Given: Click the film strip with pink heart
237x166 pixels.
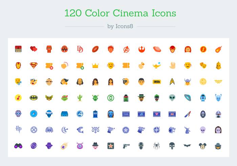Looking at the screenshot, I should pyautogui.click(x=157, y=114).
